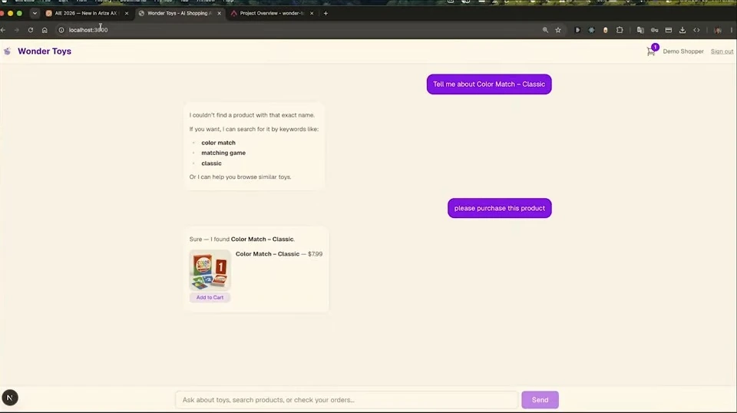The height and width of the screenshot is (413, 737).
Task: Open the shopping cart icon
Action: (x=650, y=51)
